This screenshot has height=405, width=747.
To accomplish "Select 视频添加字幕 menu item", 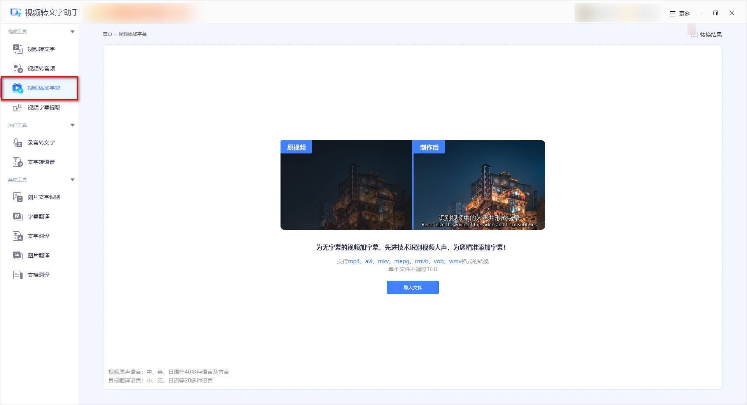I will [39, 88].
